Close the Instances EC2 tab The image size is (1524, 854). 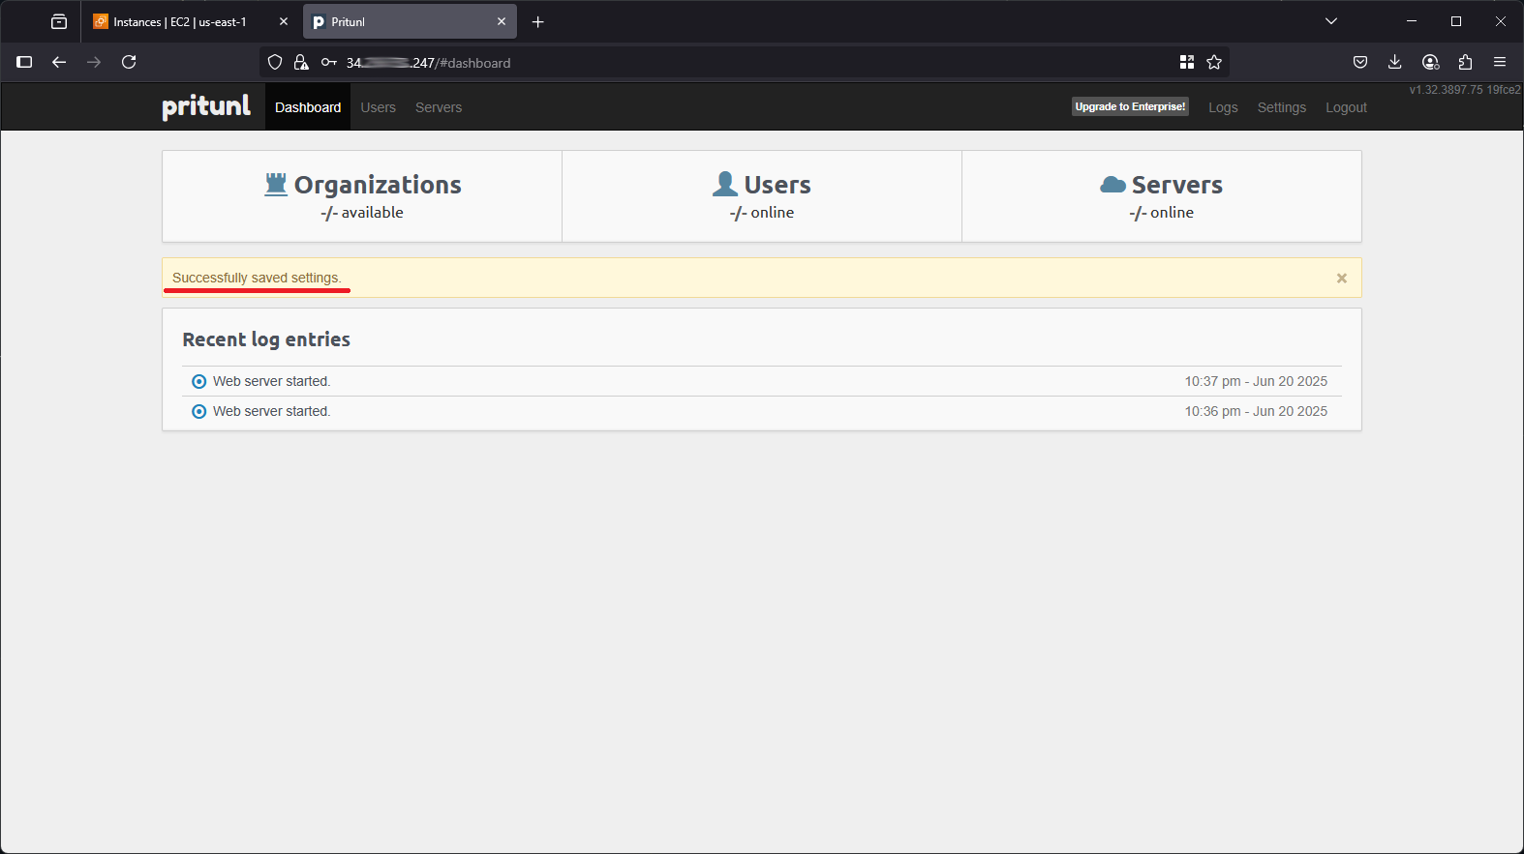pyautogui.click(x=284, y=21)
